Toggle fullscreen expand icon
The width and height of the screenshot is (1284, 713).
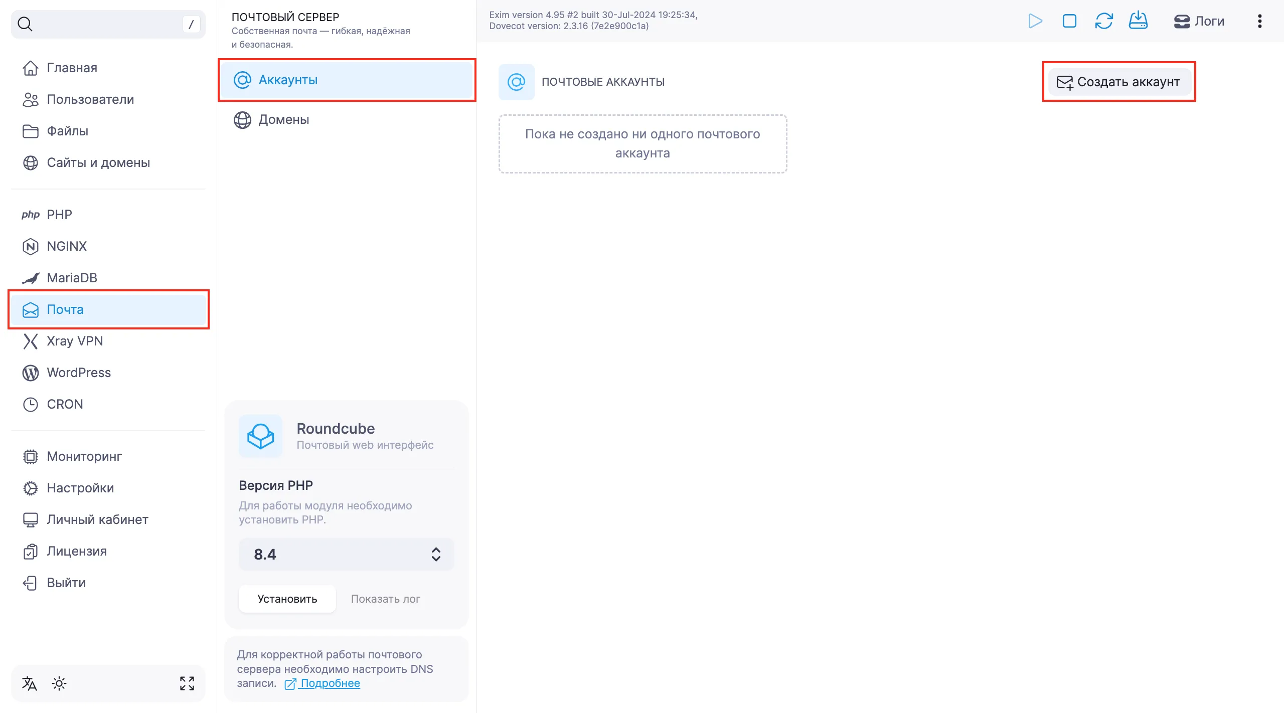click(x=187, y=683)
